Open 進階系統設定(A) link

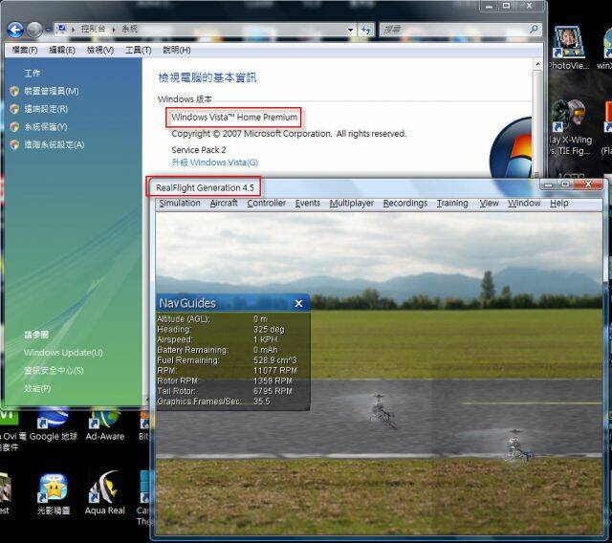point(55,144)
